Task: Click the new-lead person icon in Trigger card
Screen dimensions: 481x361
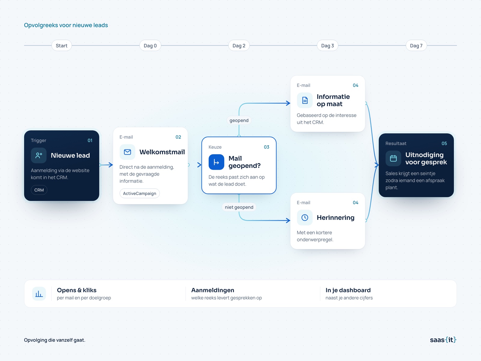Action: [38, 155]
